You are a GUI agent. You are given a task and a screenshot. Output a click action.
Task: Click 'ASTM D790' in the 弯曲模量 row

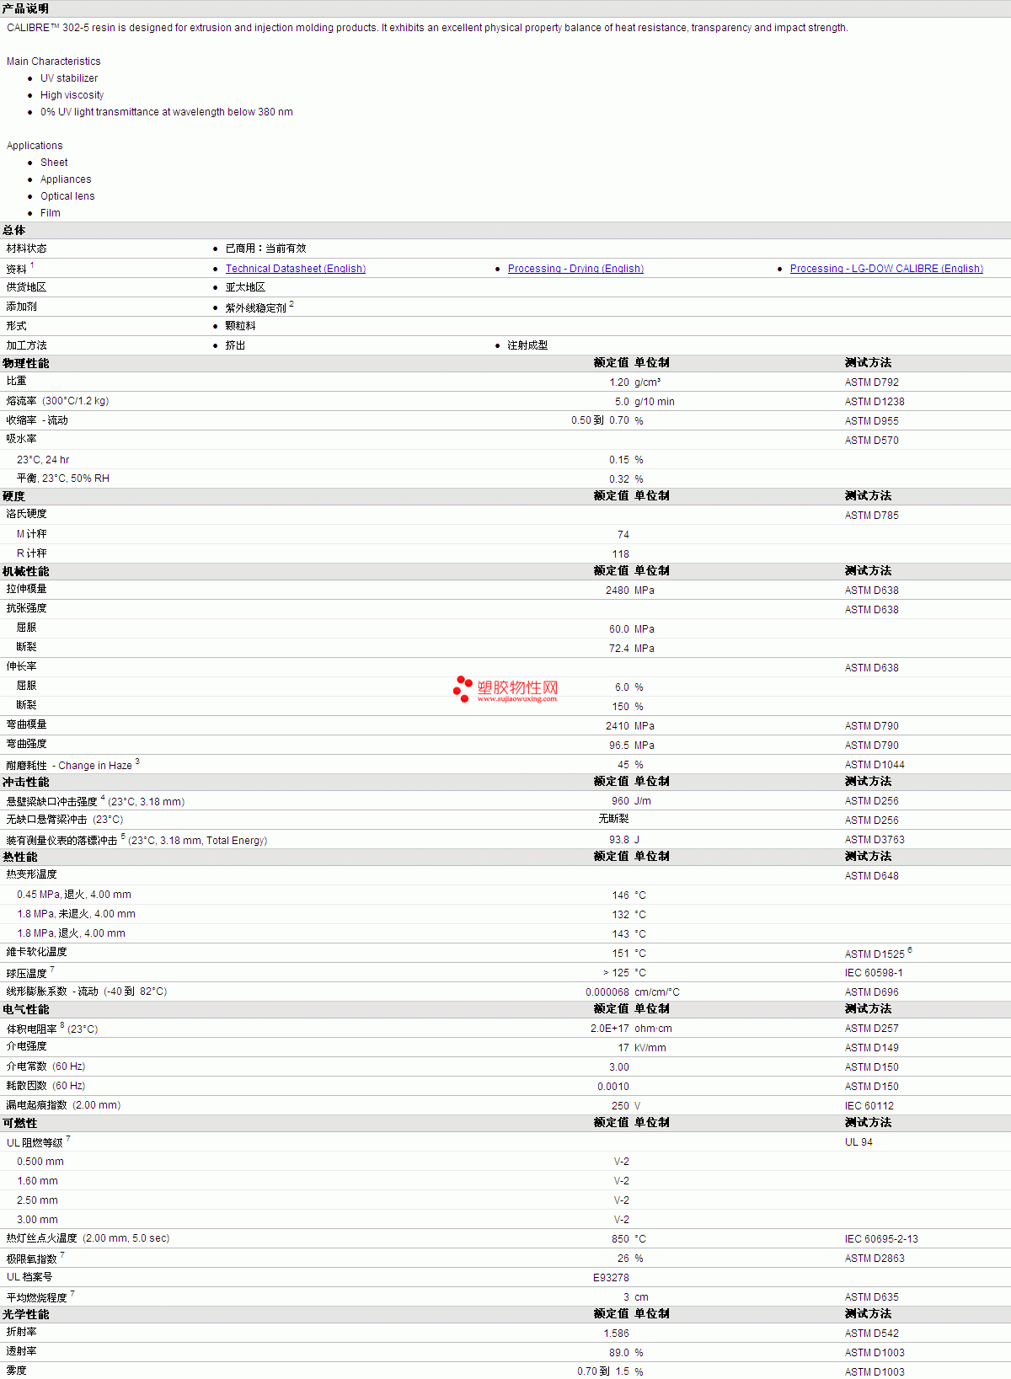click(872, 726)
